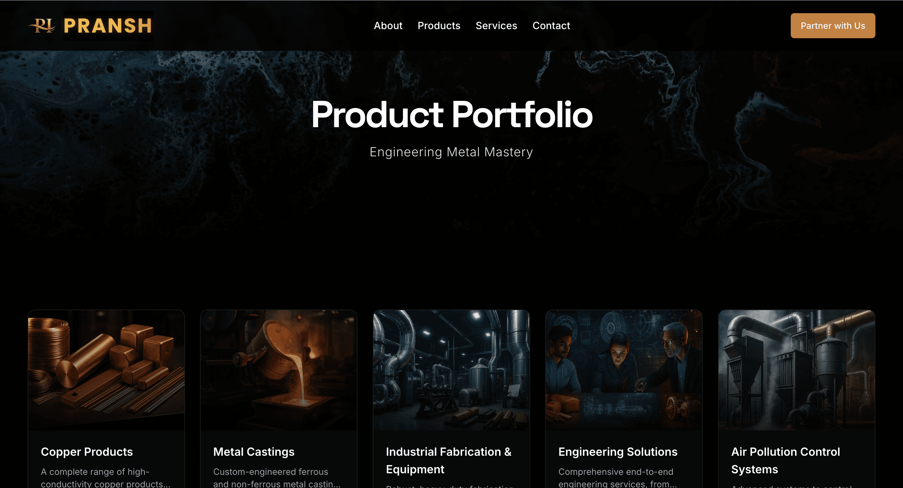The image size is (903, 488).
Task: Click the Engineering Solutions card title
Action: (618, 452)
